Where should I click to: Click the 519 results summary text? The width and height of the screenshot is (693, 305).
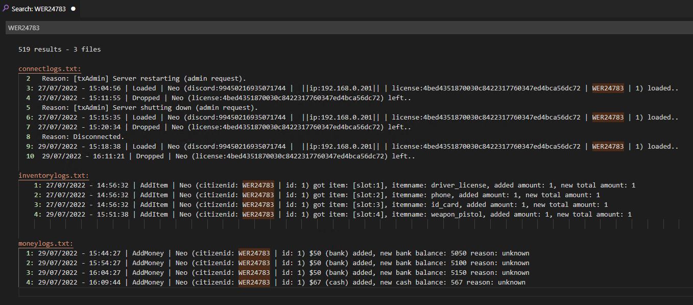pyautogui.click(x=59, y=49)
